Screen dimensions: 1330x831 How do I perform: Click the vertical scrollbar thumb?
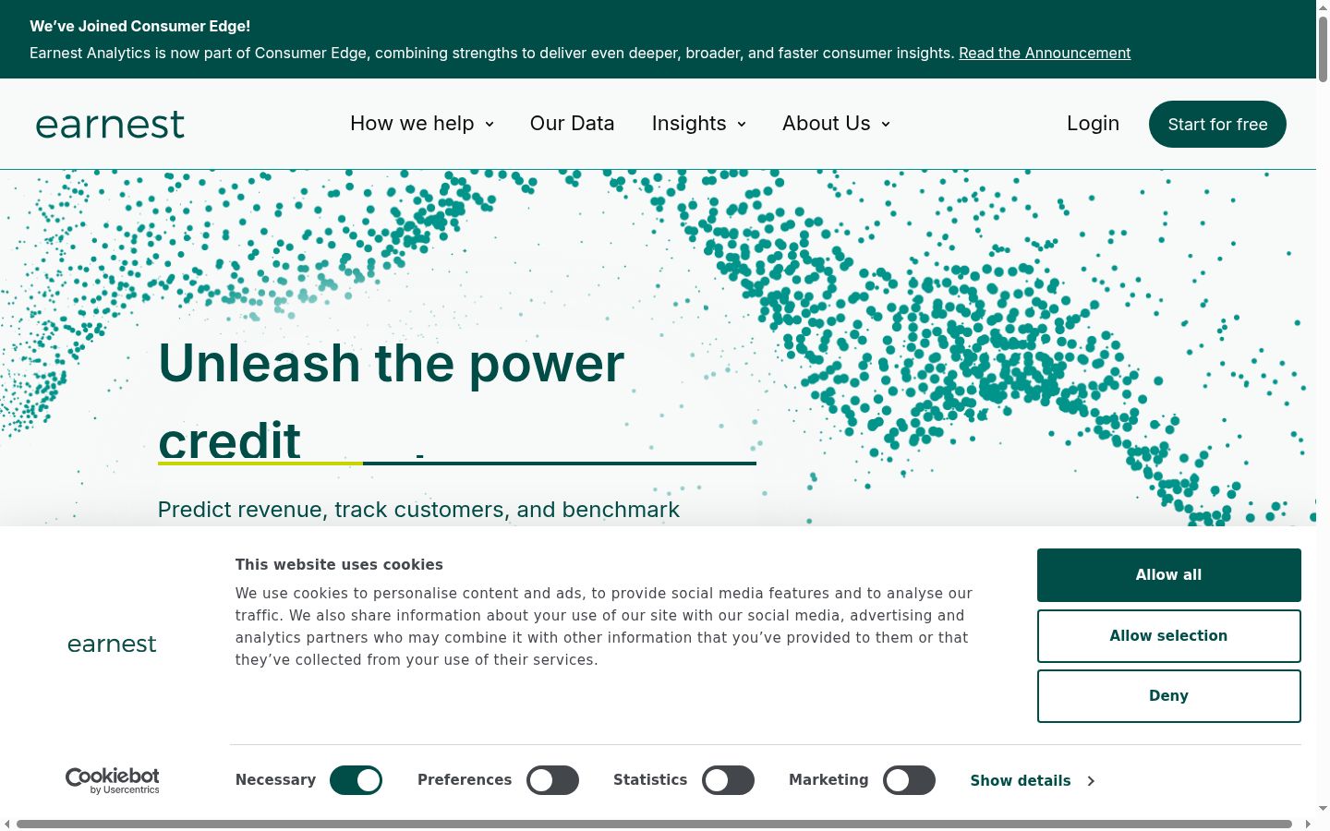point(1323,50)
